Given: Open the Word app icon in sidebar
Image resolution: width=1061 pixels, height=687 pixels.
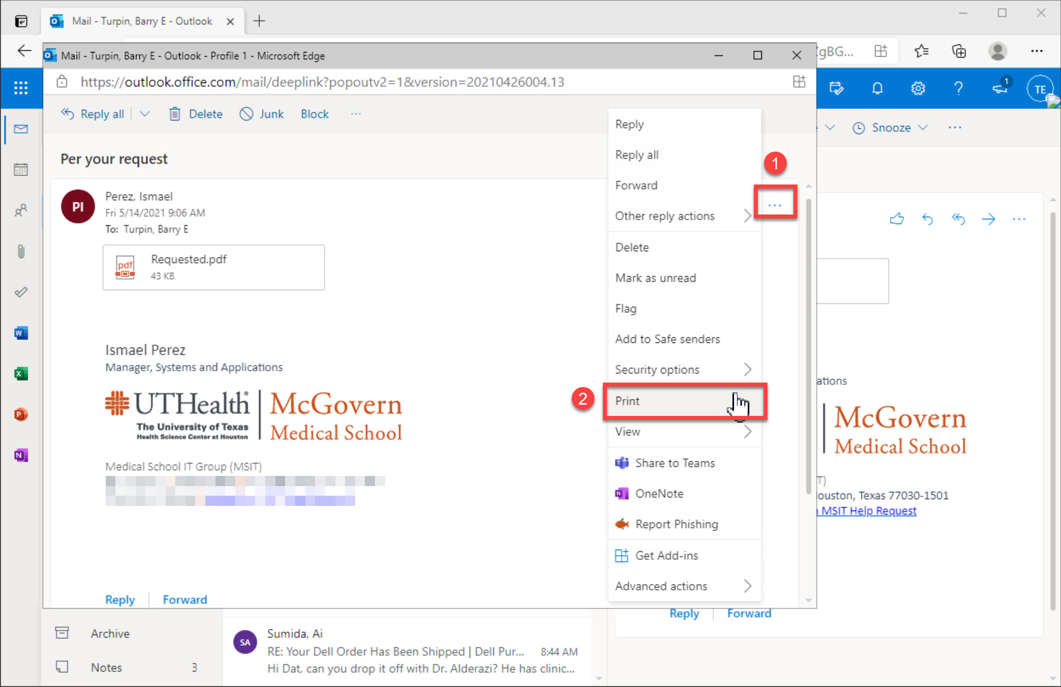Looking at the screenshot, I should 21,333.
